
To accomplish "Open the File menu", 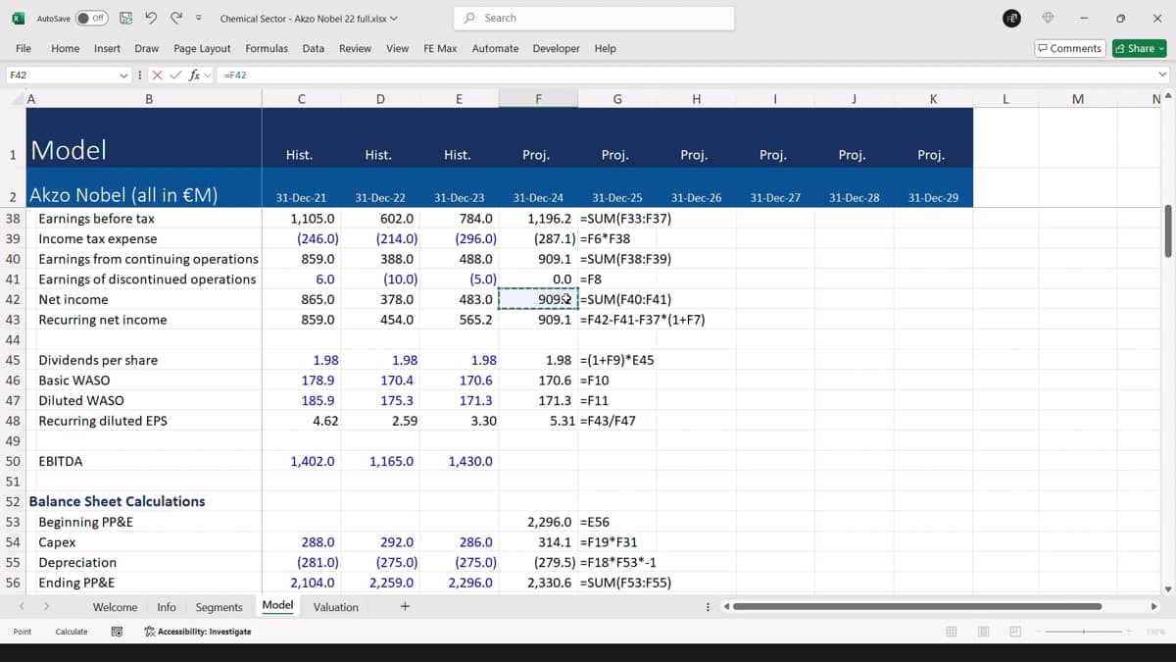I will (x=24, y=48).
